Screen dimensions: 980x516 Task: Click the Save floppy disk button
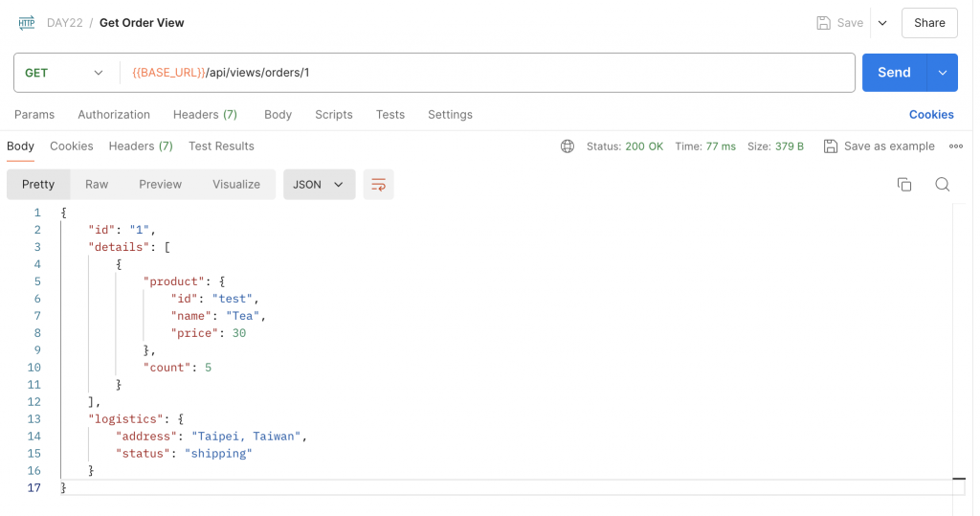pyautogui.click(x=839, y=23)
